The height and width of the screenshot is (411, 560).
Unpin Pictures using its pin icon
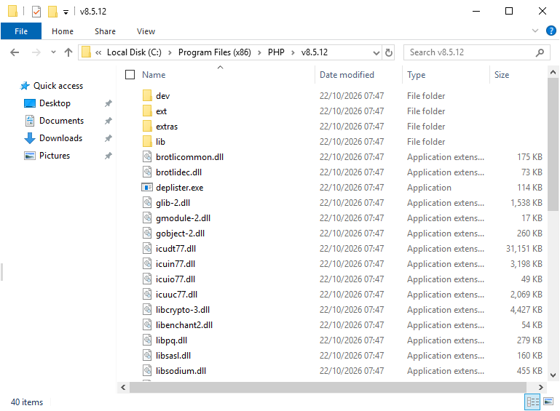(x=109, y=156)
